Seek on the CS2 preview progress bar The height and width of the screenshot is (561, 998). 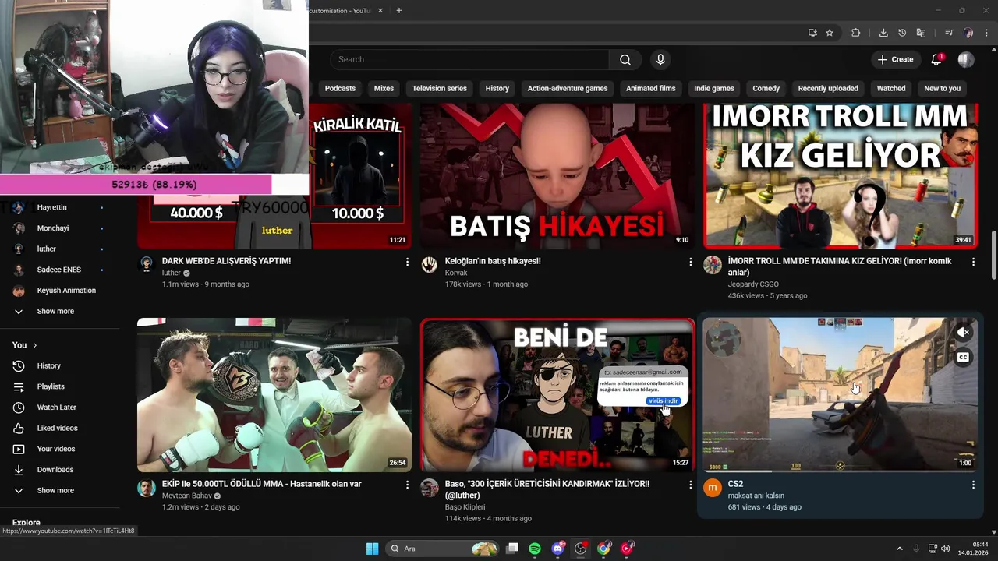[841, 471]
